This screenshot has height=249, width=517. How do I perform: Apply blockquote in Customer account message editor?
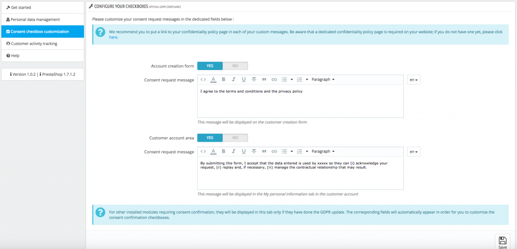click(x=264, y=152)
